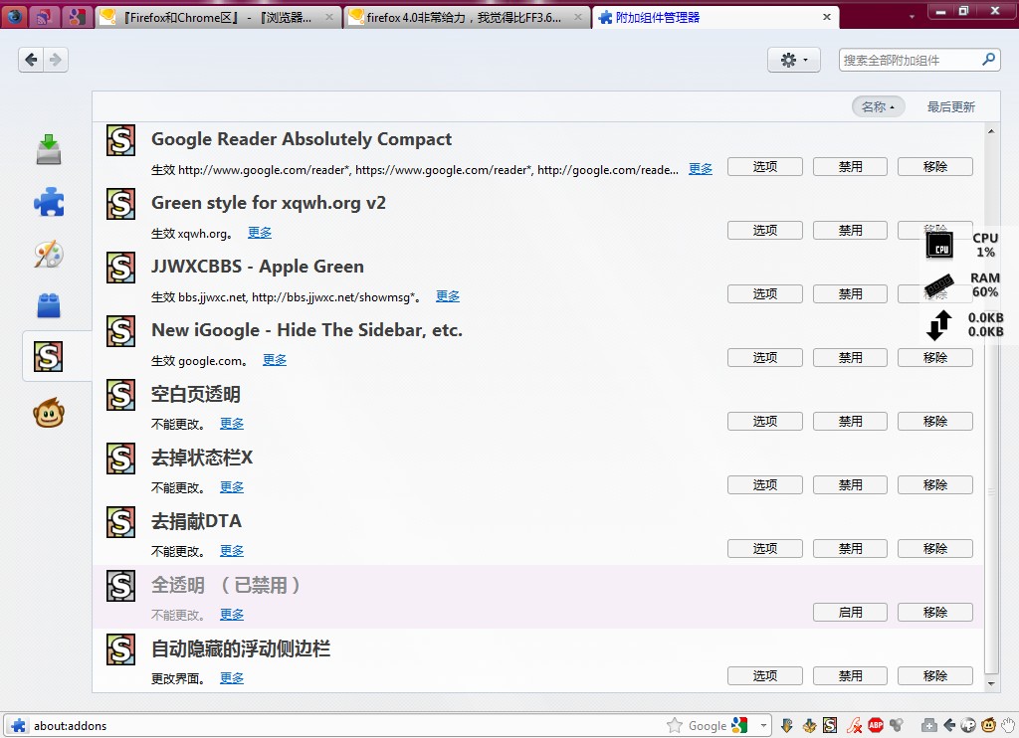Disable the 自动隐藏的浮动侧边栏 style

(850, 676)
